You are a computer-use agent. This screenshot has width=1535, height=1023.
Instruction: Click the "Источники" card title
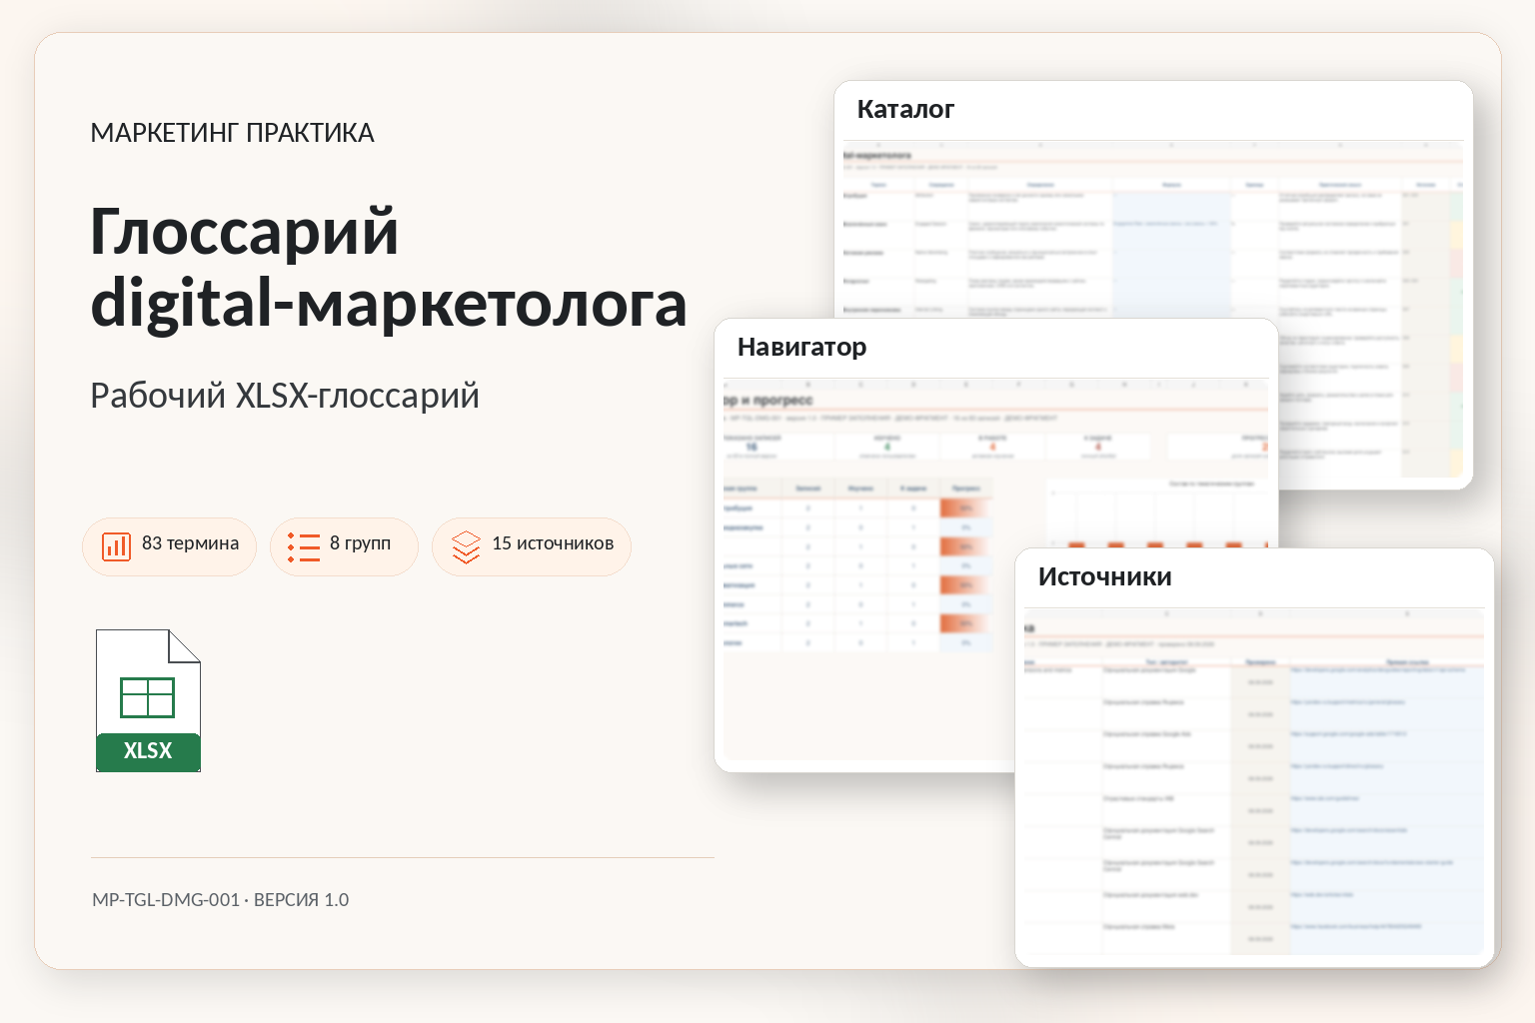pyautogui.click(x=1104, y=576)
